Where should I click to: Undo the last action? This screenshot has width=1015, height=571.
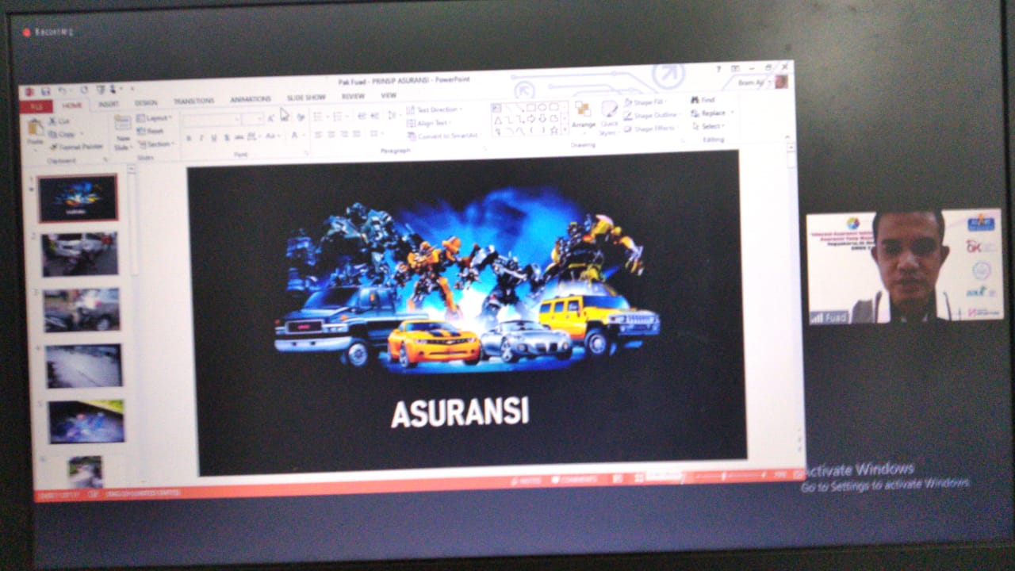click(63, 90)
